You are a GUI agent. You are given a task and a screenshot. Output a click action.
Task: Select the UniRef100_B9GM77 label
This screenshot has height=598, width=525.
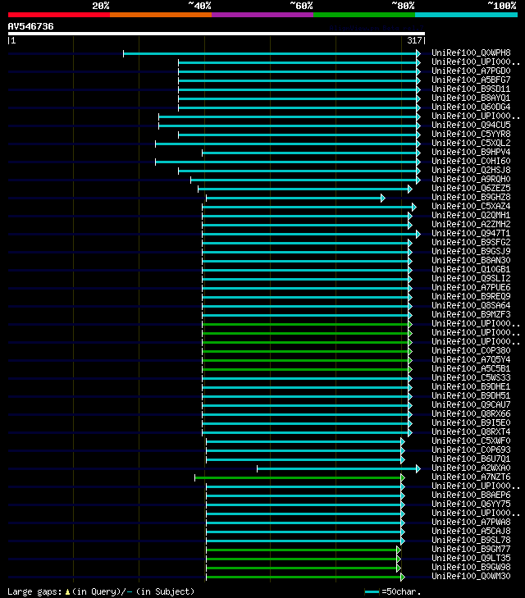point(471,549)
